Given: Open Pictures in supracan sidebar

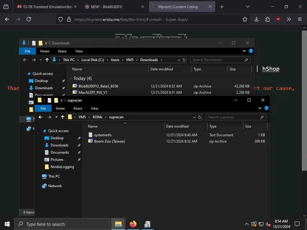Looking at the screenshot, I should pos(57,160).
